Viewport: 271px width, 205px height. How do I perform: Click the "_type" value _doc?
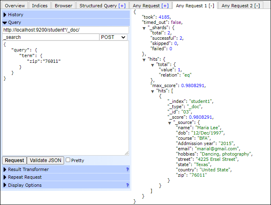coord(194,107)
